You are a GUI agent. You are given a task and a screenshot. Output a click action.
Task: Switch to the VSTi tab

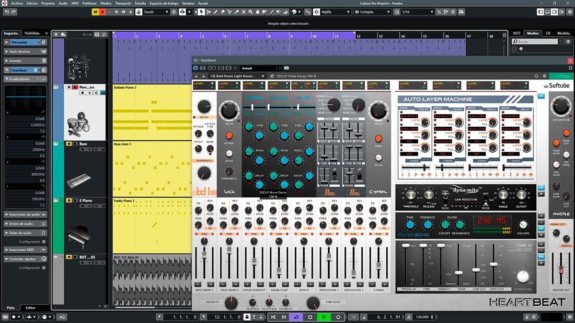pyautogui.click(x=517, y=33)
